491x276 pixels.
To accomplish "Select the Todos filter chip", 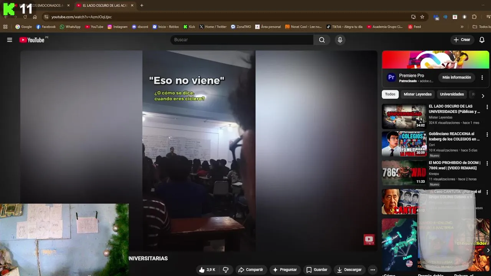I will [x=390, y=94].
